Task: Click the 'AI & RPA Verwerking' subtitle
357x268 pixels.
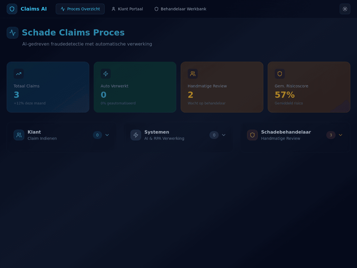Action: tap(164, 138)
